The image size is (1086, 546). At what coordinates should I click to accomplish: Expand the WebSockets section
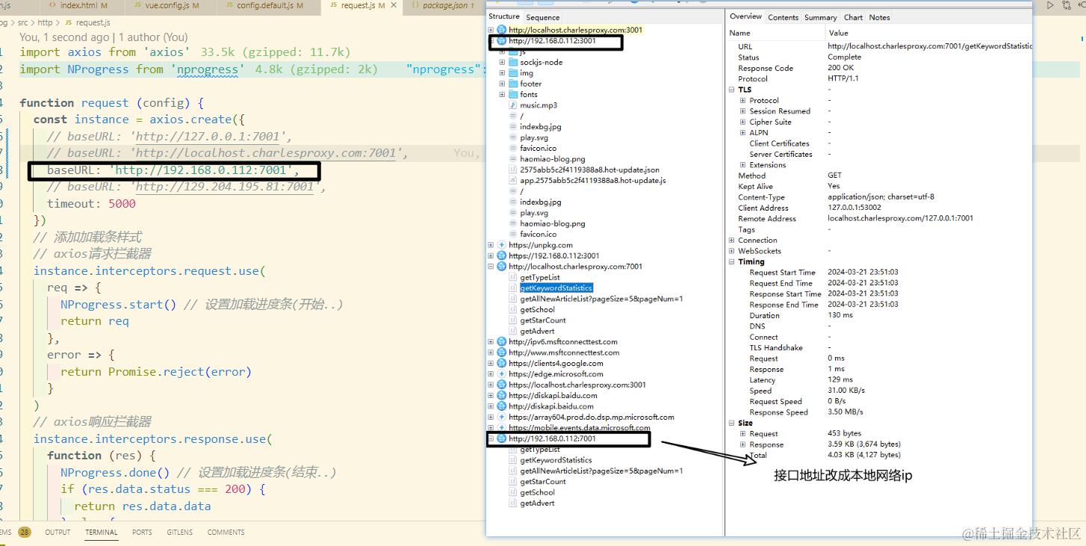point(732,251)
